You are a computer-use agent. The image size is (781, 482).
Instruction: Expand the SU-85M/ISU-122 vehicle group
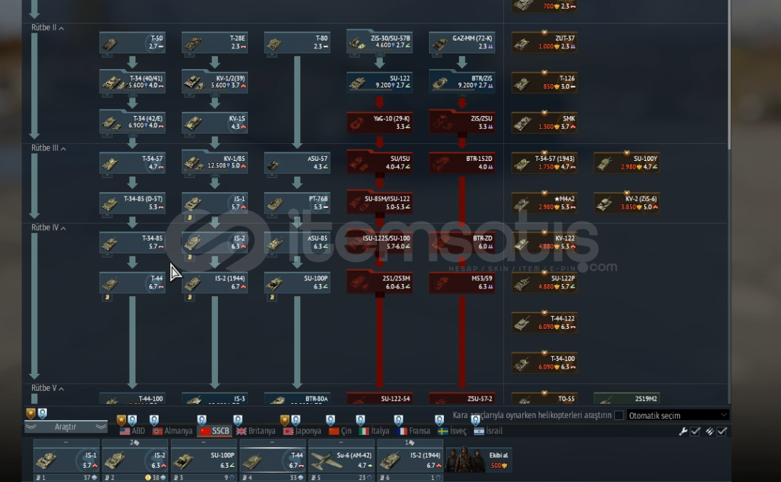click(380, 203)
